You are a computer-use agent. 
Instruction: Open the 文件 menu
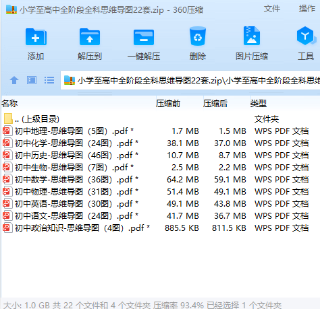272,9
